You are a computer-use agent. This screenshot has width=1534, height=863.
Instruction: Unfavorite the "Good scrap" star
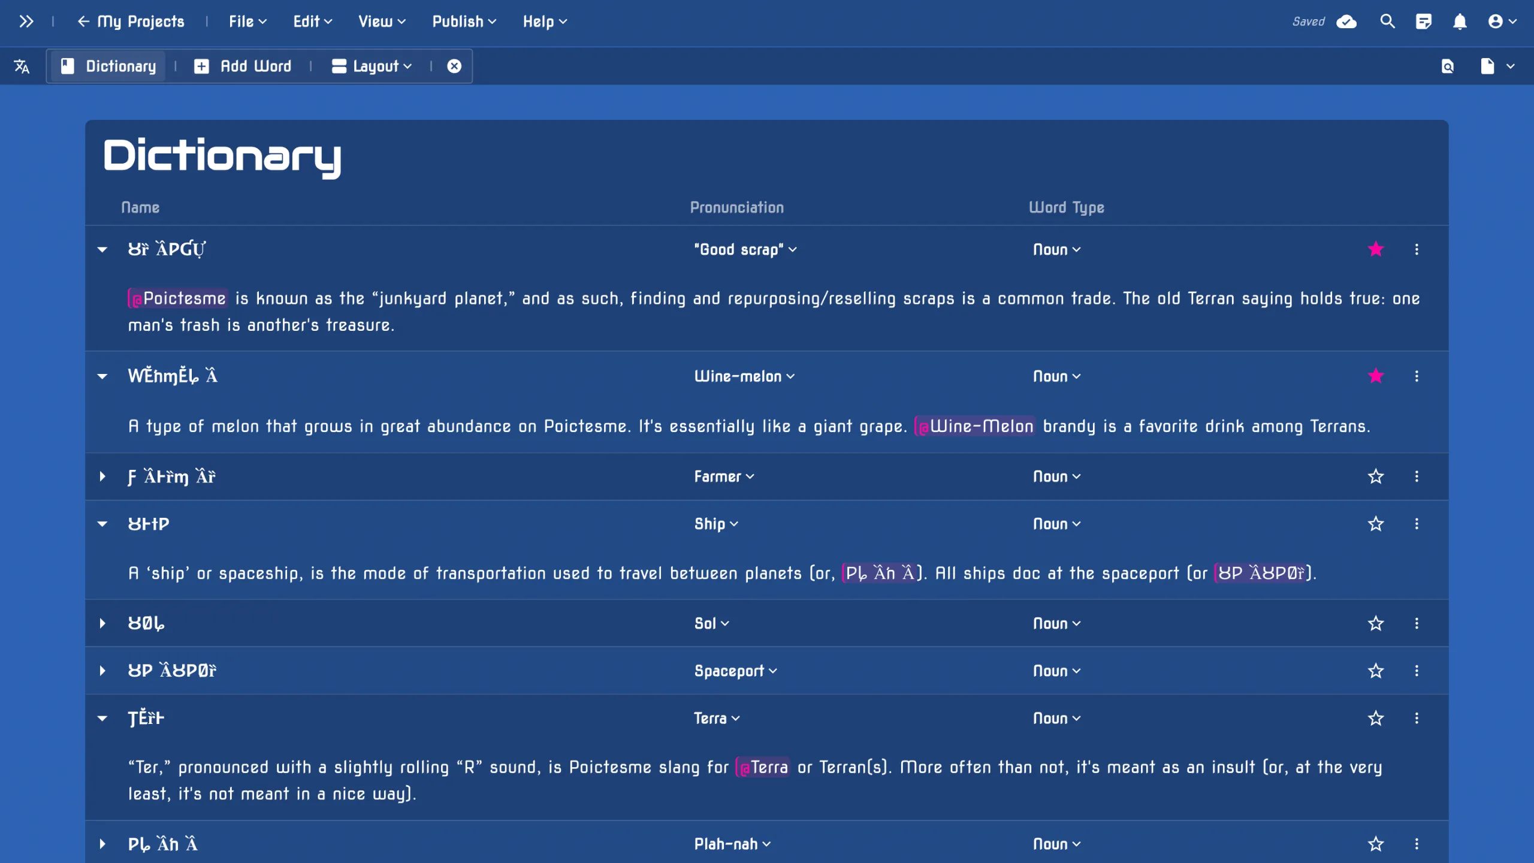click(x=1376, y=249)
